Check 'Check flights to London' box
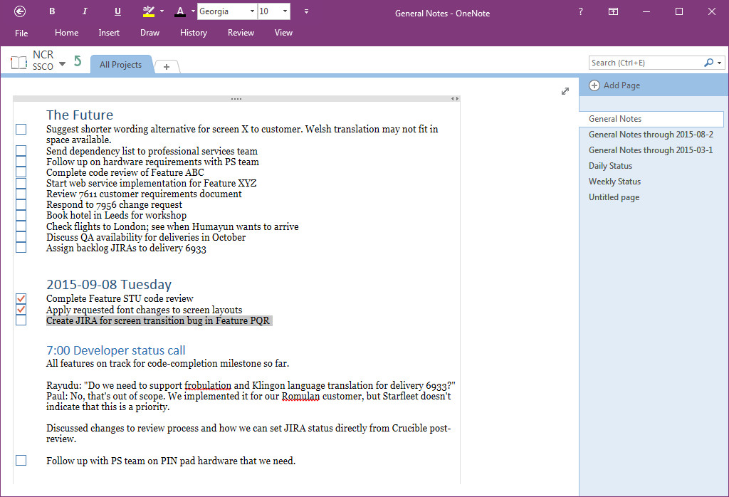 pos(21,226)
